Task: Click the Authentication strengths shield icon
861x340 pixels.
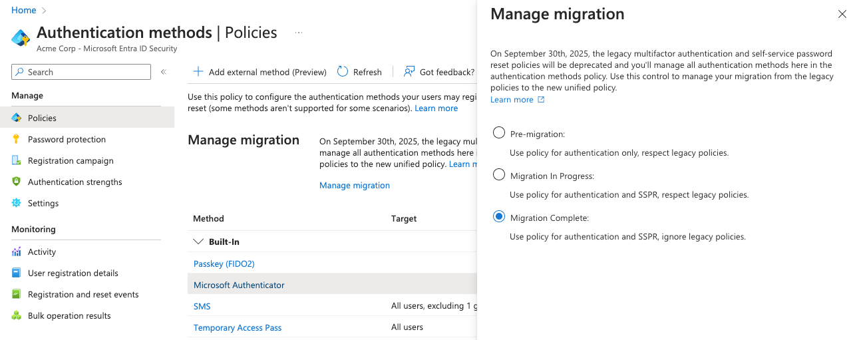Action: (17, 182)
